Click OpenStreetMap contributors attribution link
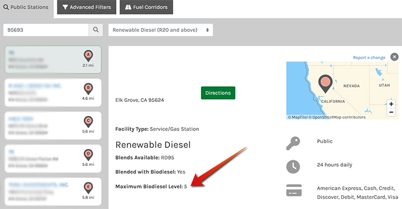 coord(337,117)
